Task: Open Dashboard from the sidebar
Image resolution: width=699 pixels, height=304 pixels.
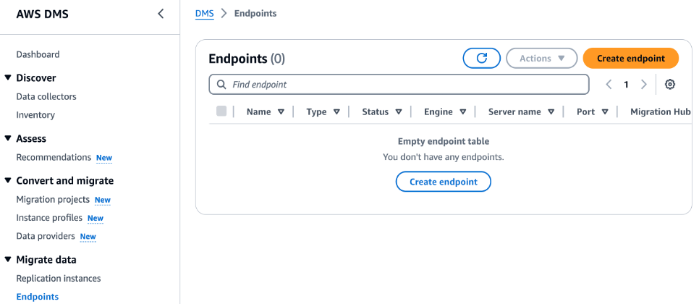Action: (38, 54)
